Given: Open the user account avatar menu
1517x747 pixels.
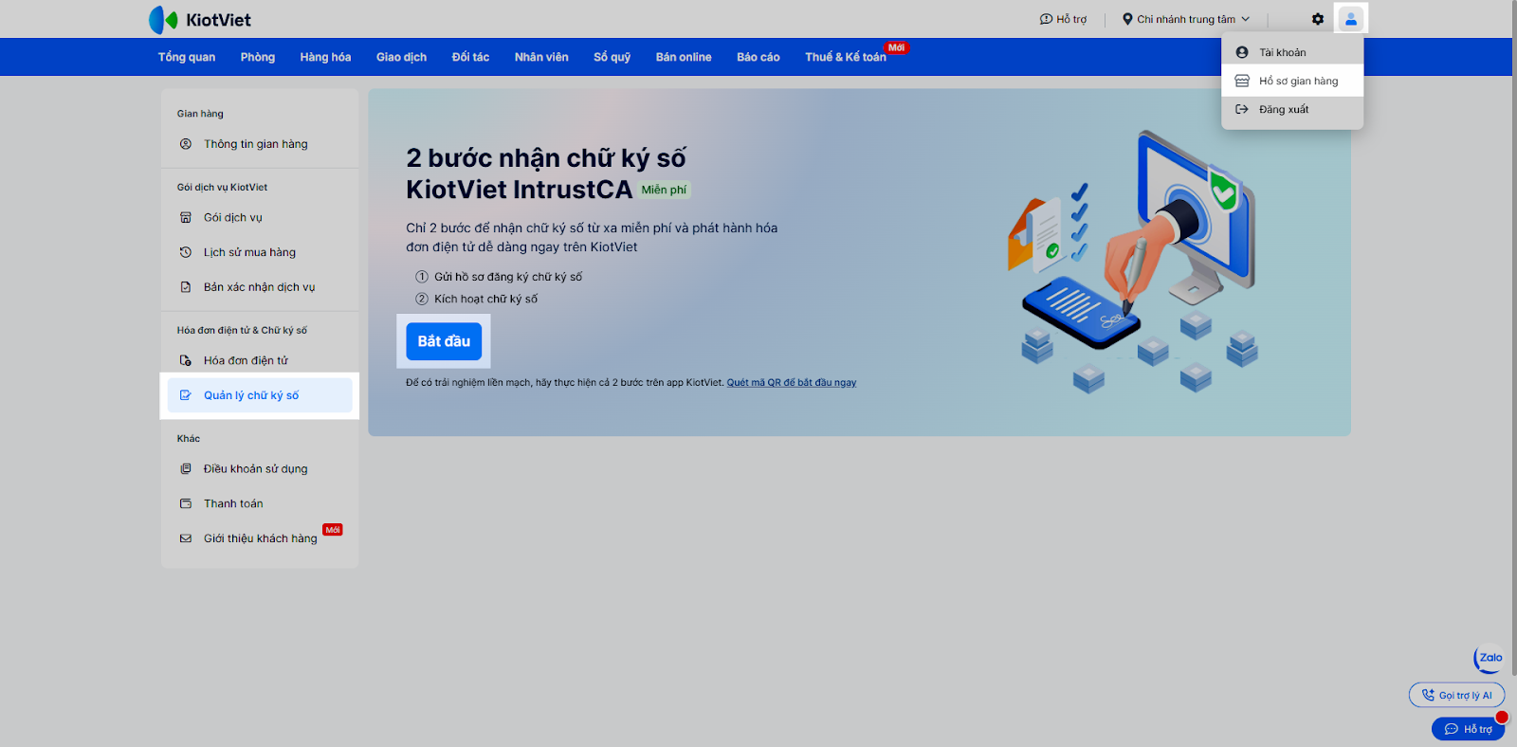Looking at the screenshot, I should tap(1351, 19).
